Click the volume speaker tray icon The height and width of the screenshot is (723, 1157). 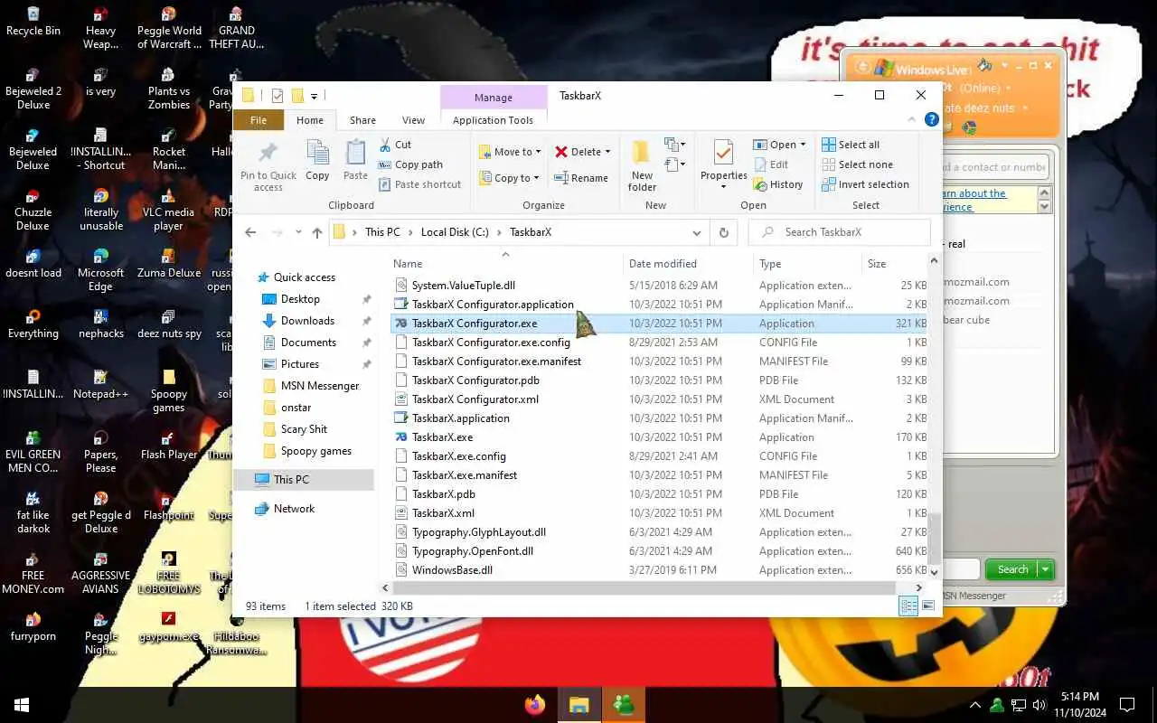1039,705
